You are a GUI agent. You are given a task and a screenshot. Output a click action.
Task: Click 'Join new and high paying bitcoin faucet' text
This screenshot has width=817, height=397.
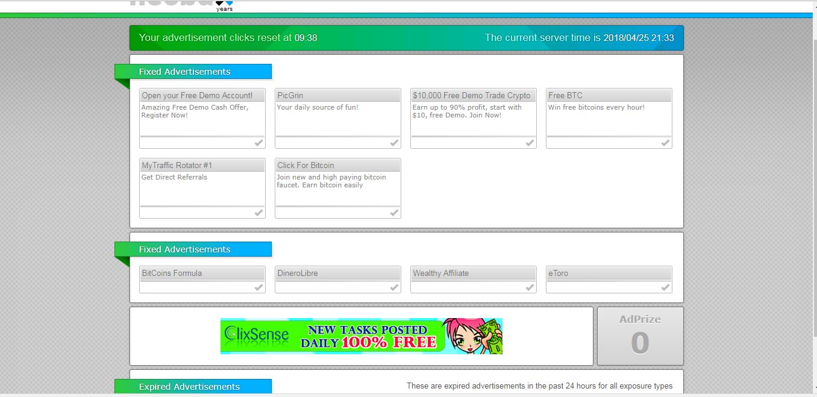tap(331, 181)
